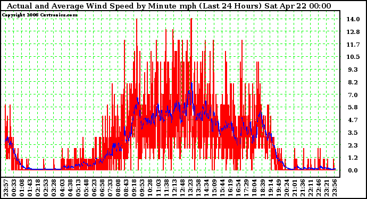Click the 03:28 time label
This screenshot has width=367, height=199.
pyautogui.click(x=54, y=187)
